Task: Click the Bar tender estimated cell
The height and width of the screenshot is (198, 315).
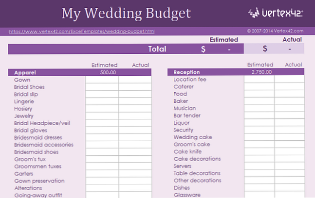Action: point(259,115)
